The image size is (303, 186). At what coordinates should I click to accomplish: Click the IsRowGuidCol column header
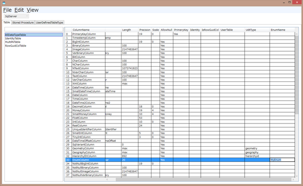(x=210, y=30)
